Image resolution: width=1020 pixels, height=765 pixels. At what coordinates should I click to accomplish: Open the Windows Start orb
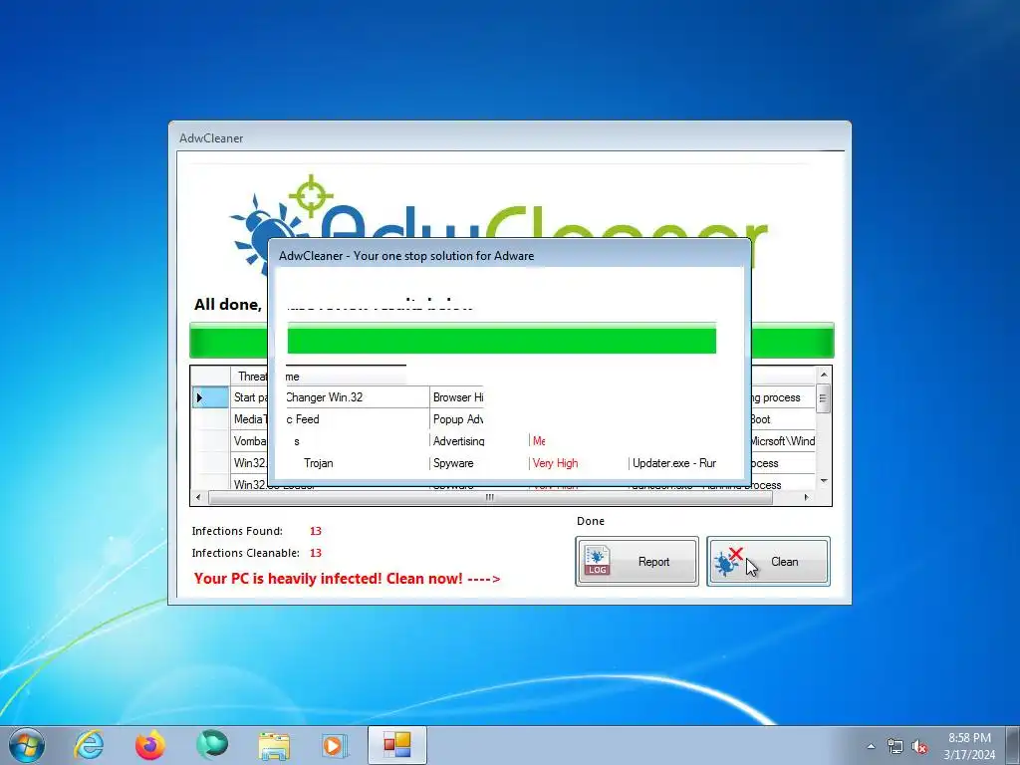pos(27,745)
